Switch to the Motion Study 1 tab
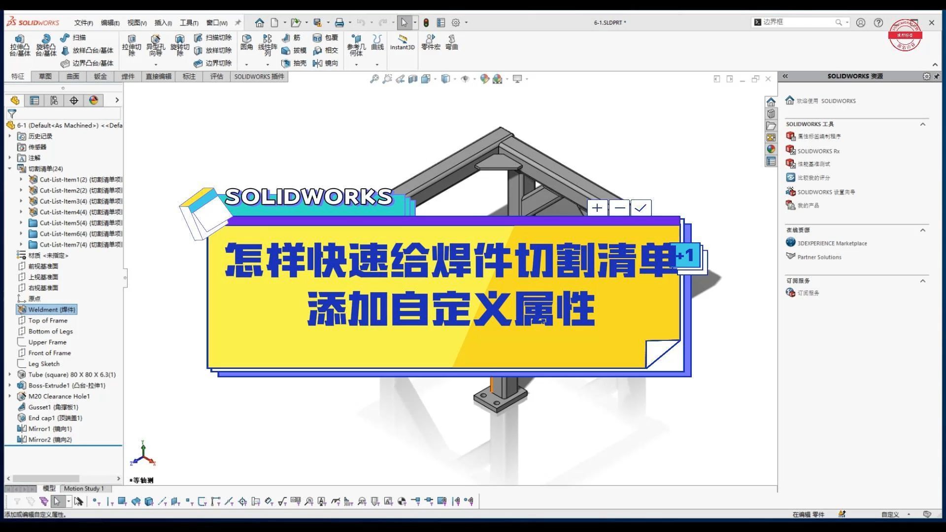 click(84, 489)
